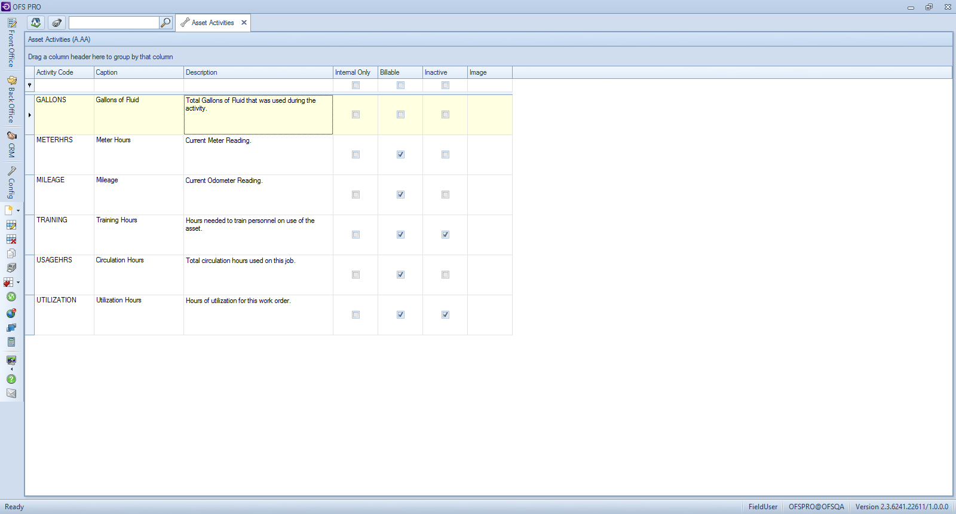Image resolution: width=956 pixels, height=514 pixels.
Task: Click the edit grid row icon
Action: point(11,225)
